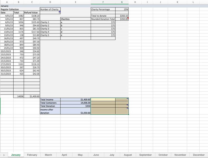Viewport: 208px width, 158px height.
Task: Select column A header
Action: click(7, 2)
